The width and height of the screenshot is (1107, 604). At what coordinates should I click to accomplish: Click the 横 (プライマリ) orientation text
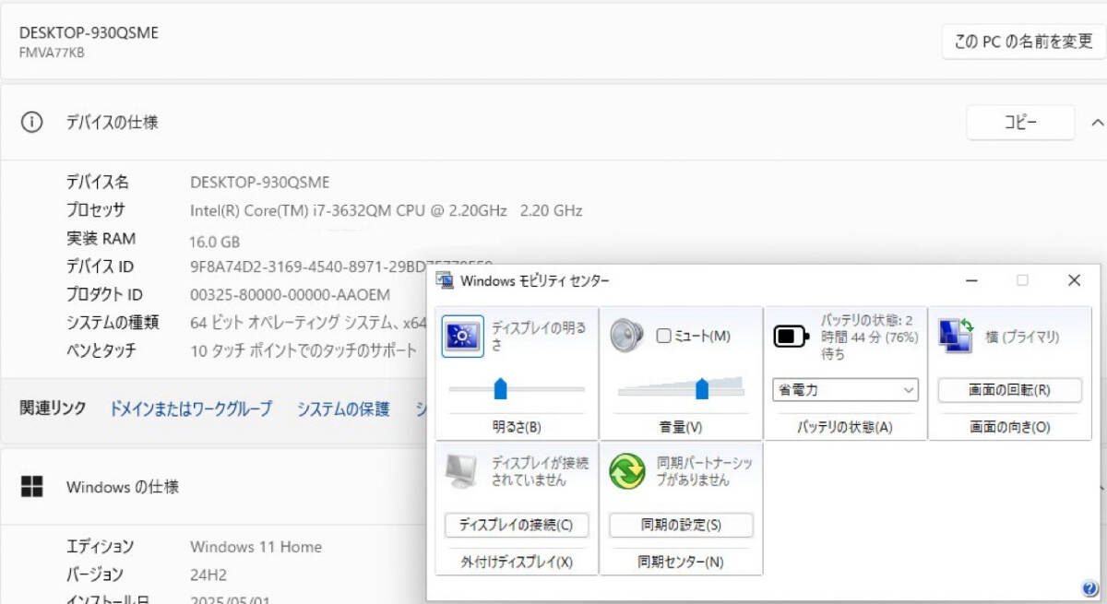[1022, 338]
